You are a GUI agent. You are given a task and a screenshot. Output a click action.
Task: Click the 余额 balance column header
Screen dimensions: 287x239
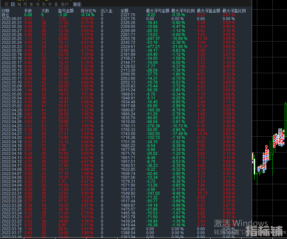pos(124,11)
